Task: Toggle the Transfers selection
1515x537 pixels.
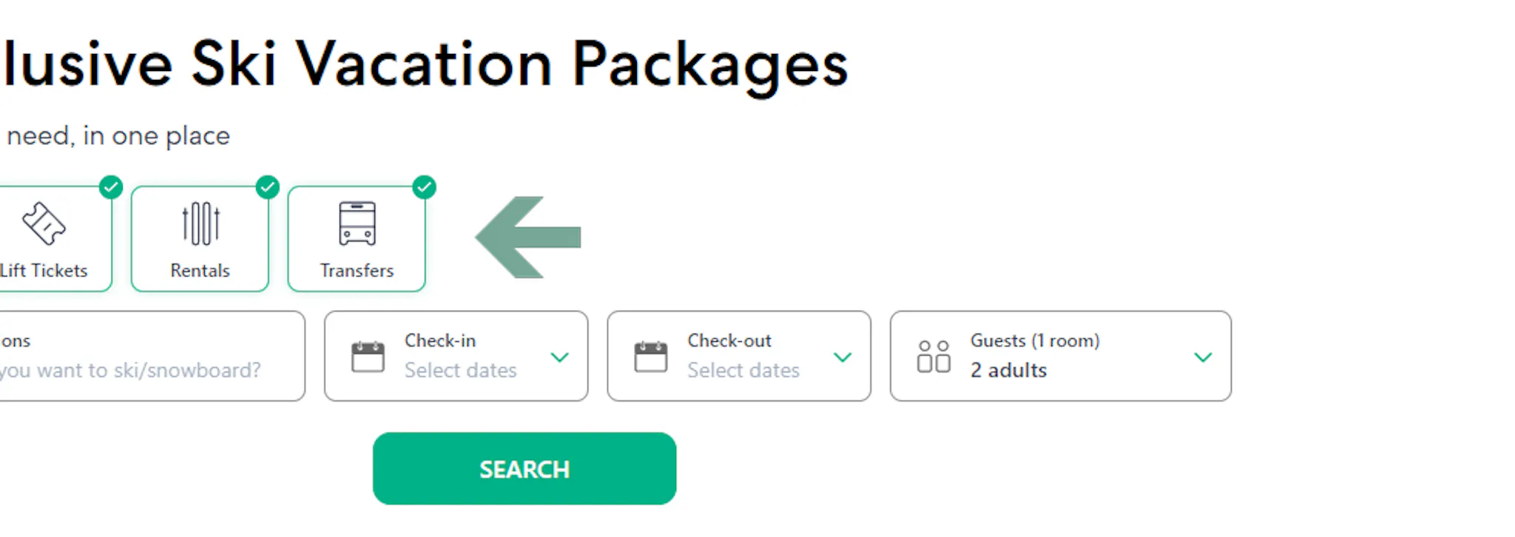Action: click(x=357, y=237)
